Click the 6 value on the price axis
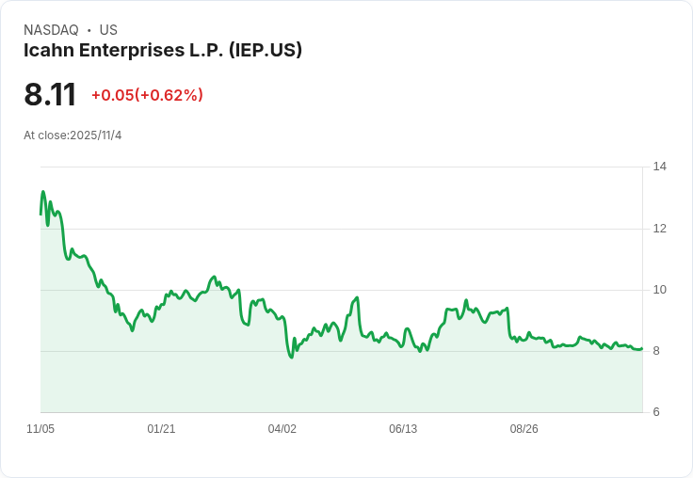This screenshot has height=478, width=693. coord(656,412)
